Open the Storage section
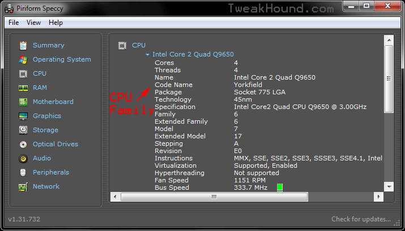The width and height of the screenshot is (405, 231). pos(45,130)
